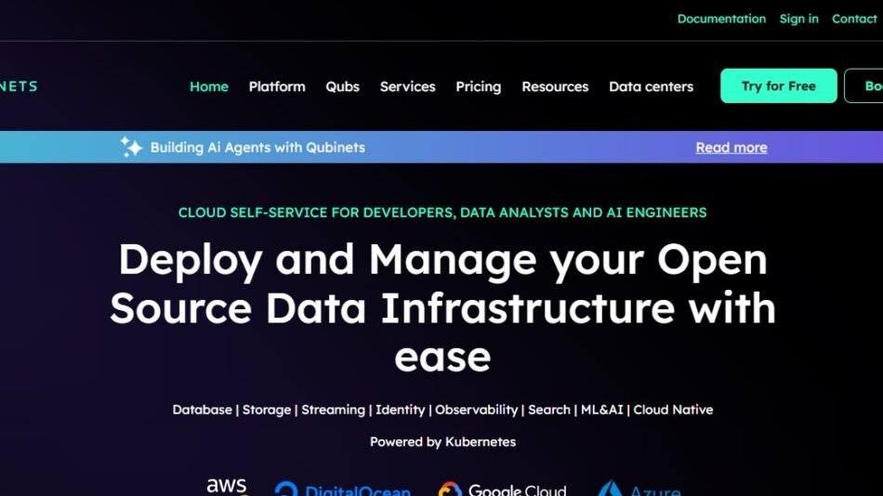
Task: Select the Home menu item
Action: point(208,86)
